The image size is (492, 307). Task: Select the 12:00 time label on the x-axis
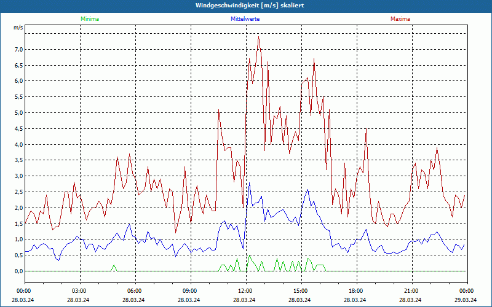coord(245,291)
